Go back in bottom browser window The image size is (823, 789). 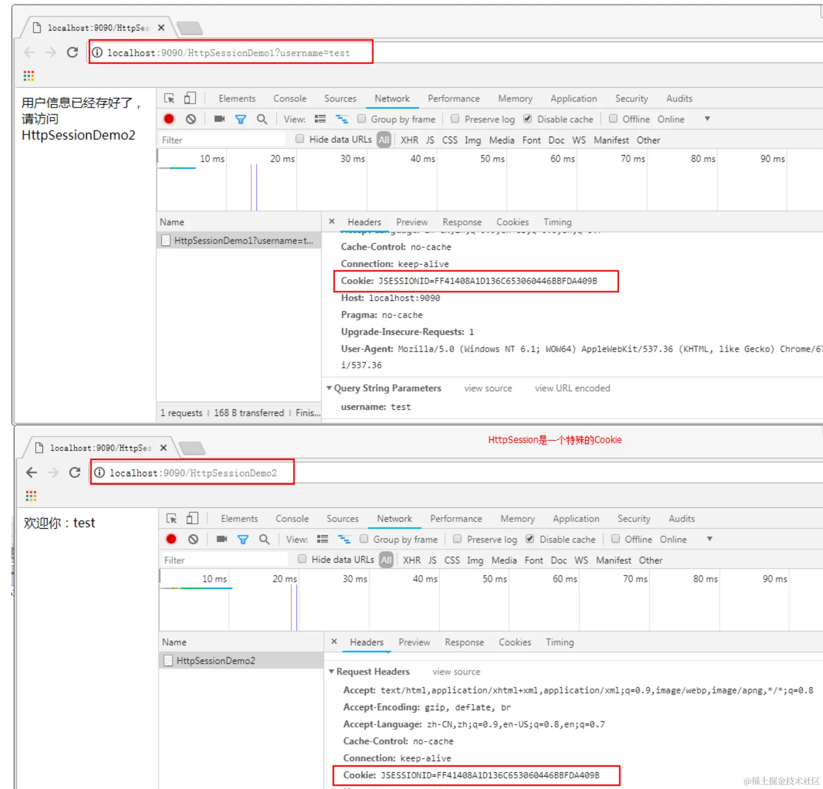pyautogui.click(x=32, y=472)
